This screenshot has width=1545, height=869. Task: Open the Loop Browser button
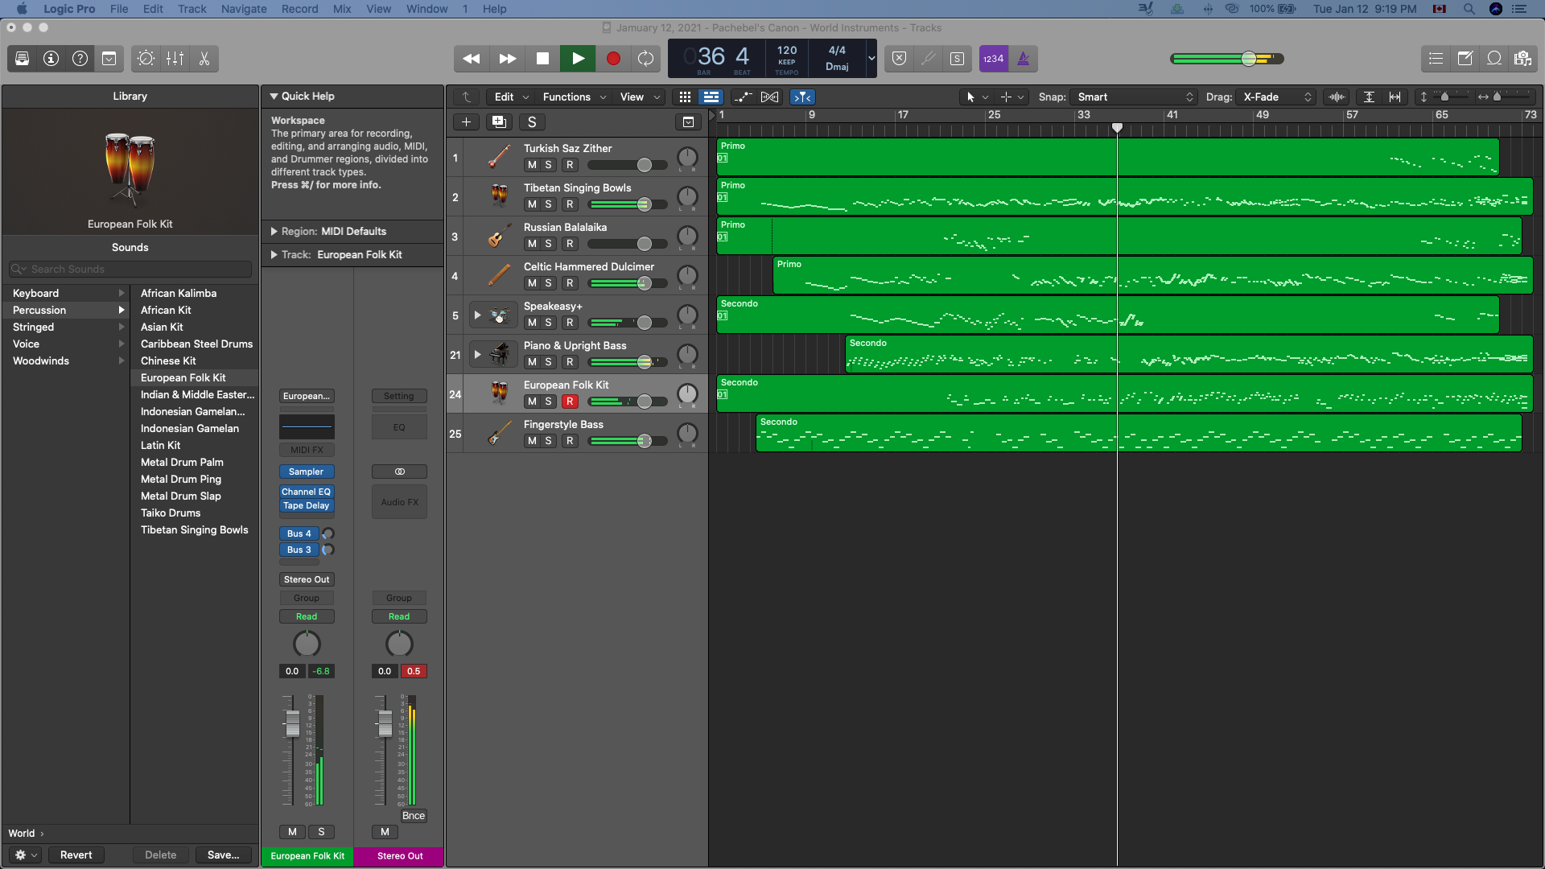pyautogui.click(x=1494, y=59)
